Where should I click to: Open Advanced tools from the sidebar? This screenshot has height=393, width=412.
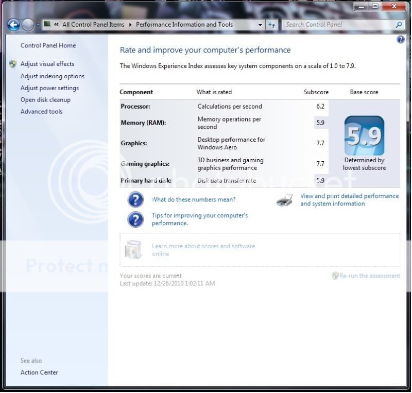(x=41, y=111)
